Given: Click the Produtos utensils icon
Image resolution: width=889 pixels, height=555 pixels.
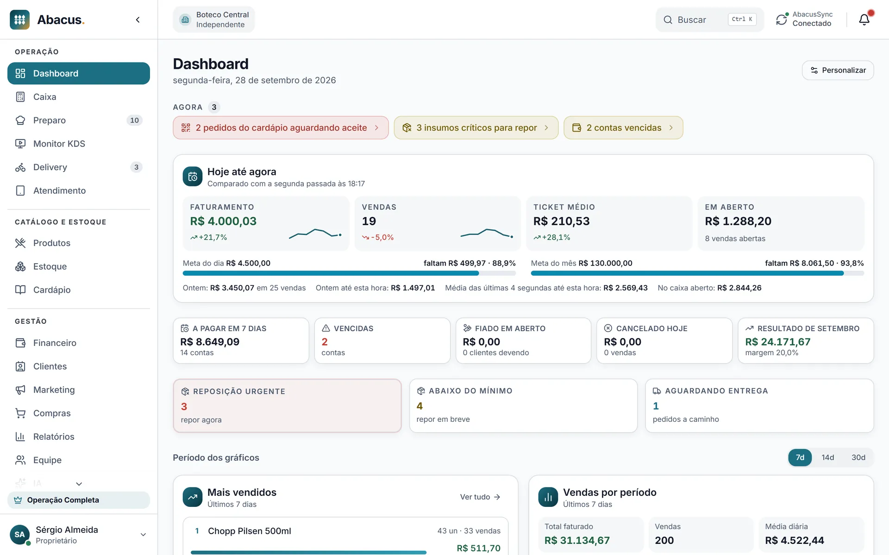Looking at the screenshot, I should coord(20,243).
